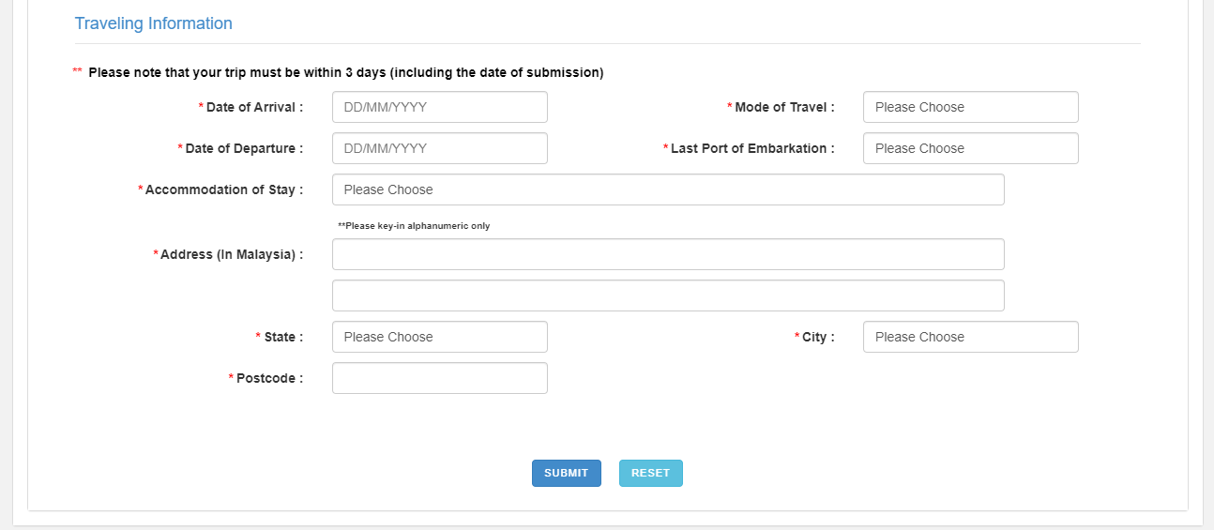Image resolution: width=1214 pixels, height=530 pixels.
Task: Click the Date of Arrival field
Action: [x=439, y=107]
